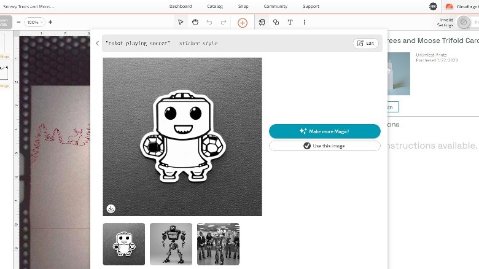
Task: Zoom out with the minus button
Action: pyautogui.click(x=18, y=22)
